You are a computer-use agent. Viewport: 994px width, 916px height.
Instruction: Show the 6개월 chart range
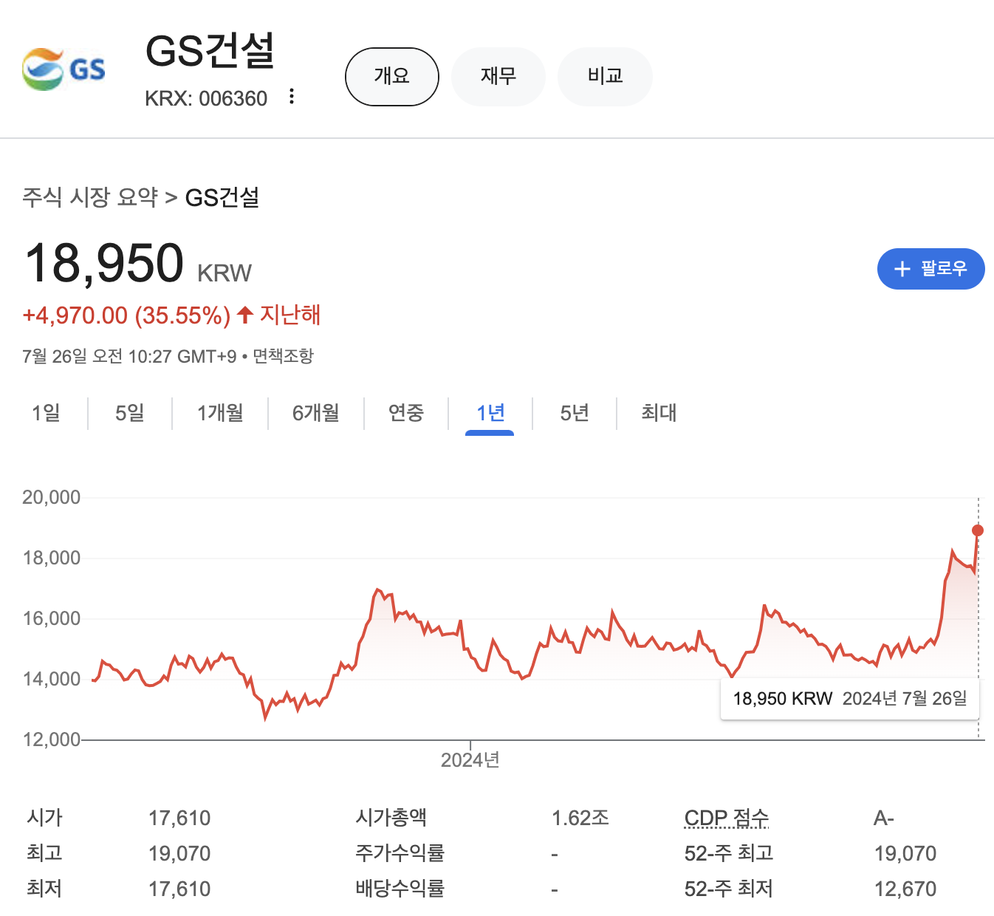coord(315,412)
